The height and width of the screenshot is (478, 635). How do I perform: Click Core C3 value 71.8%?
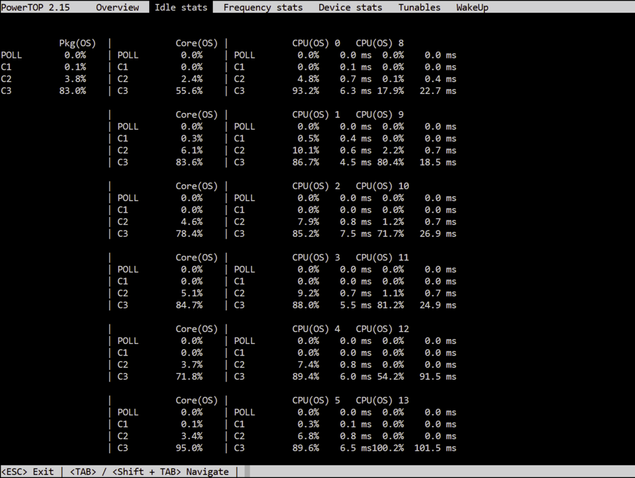pyautogui.click(x=189, y=376)
